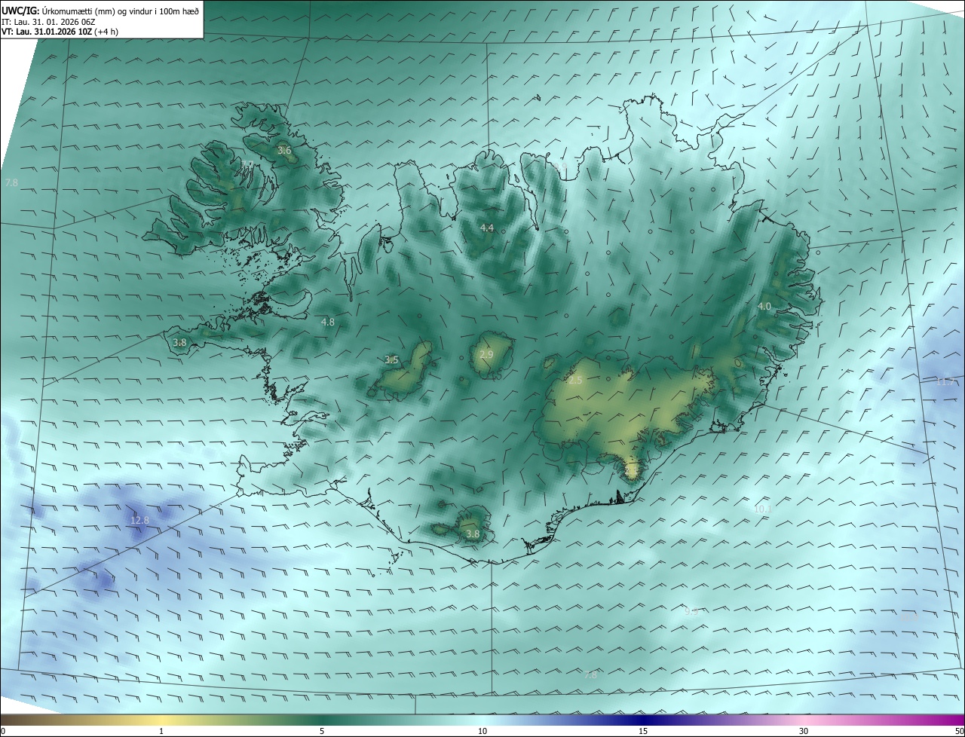Click the 4.8 value on western Iceland
Screen dimensions: 965x737
click(328, 322)
